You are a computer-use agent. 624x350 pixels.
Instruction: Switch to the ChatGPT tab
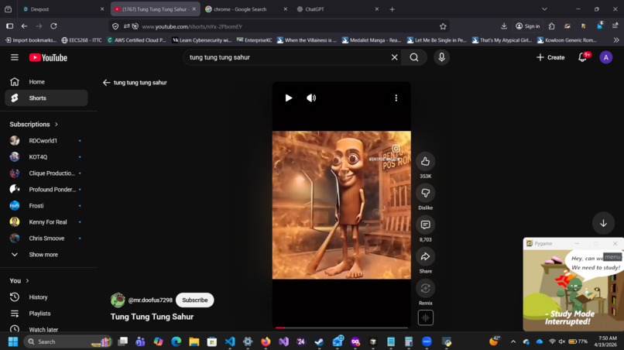[338, 9]
